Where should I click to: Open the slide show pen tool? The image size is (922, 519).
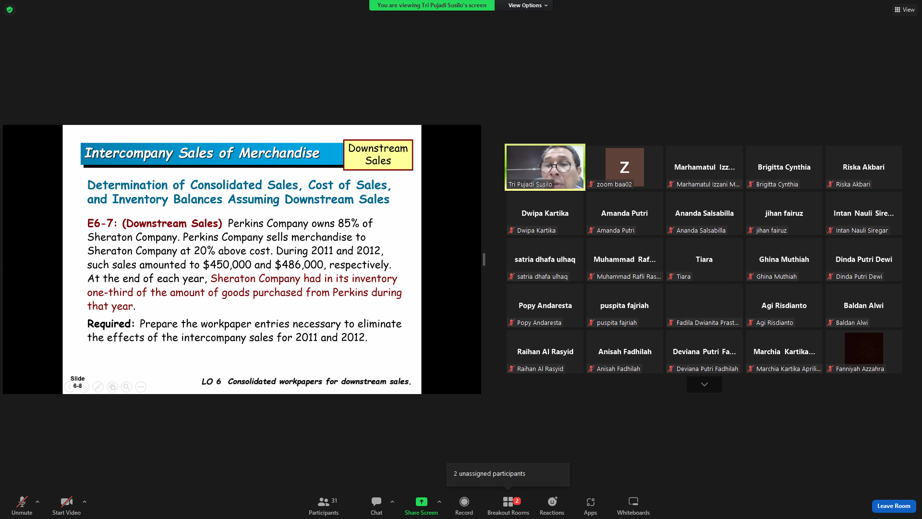tap(98, 387)
